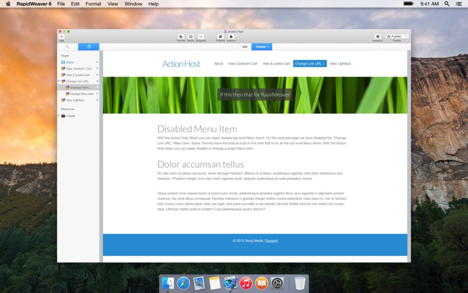
Task: Toggle the blue dot beside View Cartloom Cart
Action: 97,68
